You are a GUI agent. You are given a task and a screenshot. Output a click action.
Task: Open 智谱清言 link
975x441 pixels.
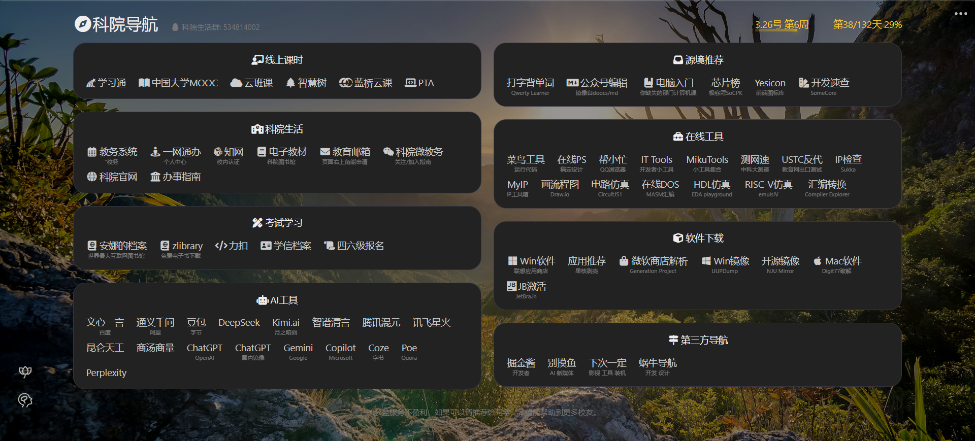click(x=331, y=323)
